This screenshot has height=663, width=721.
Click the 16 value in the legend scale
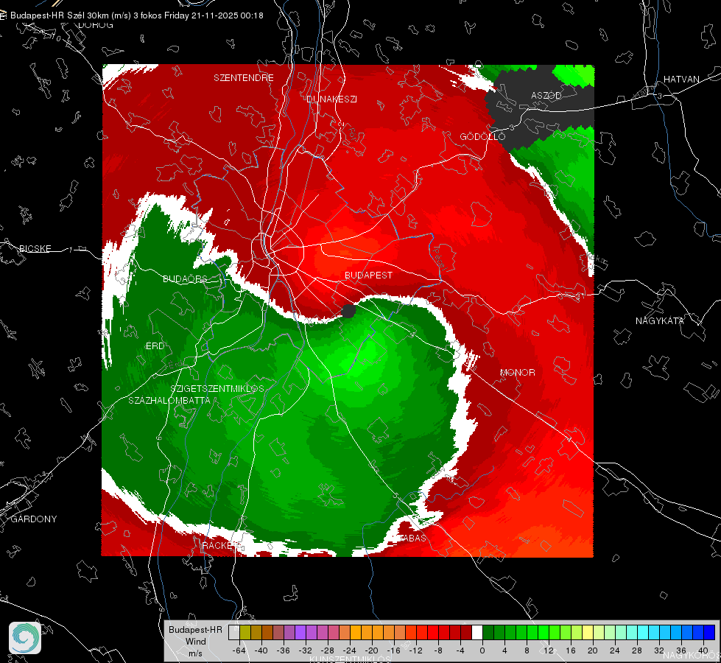point(570,650)
